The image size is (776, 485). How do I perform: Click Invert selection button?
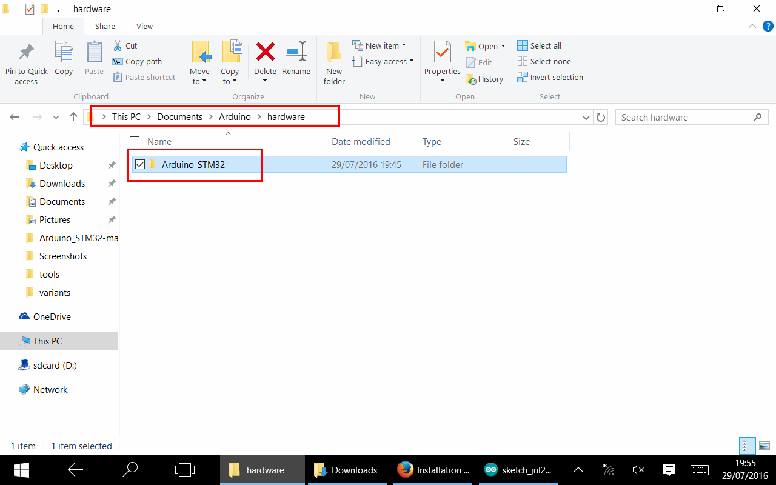550,77
